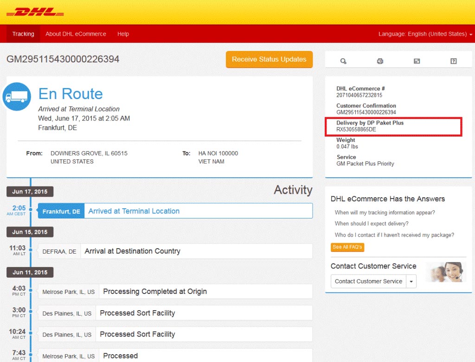Viewport: 475px width, 362px height.
Task: Click 3:00 PM 'Processed Sort Facility' row
Action: click(175, 313)
